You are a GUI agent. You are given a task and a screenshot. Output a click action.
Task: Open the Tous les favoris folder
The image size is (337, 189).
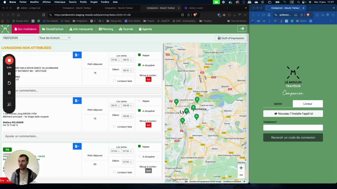(237, 21)
